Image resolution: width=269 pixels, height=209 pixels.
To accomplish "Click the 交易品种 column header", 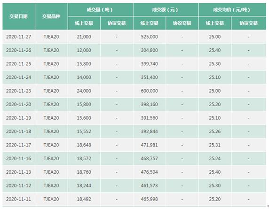I will click(51, 16).
